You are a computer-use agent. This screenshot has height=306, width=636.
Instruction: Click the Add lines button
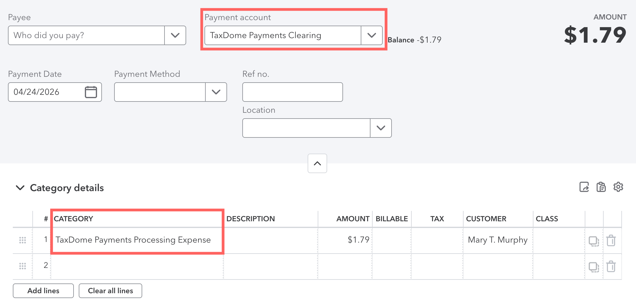click(x=43, y=291)
